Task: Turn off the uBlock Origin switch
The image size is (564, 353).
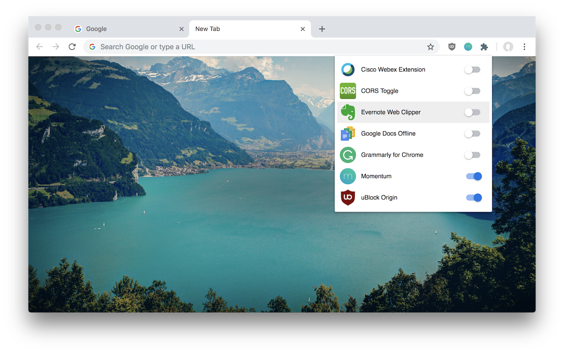Action: point(474,198)
